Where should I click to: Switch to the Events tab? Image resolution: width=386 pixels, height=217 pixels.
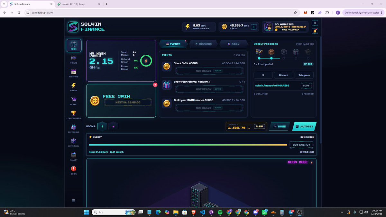(x=173, y=44)
